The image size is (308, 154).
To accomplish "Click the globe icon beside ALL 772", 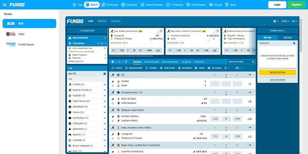I will click(x=104, y=74).
